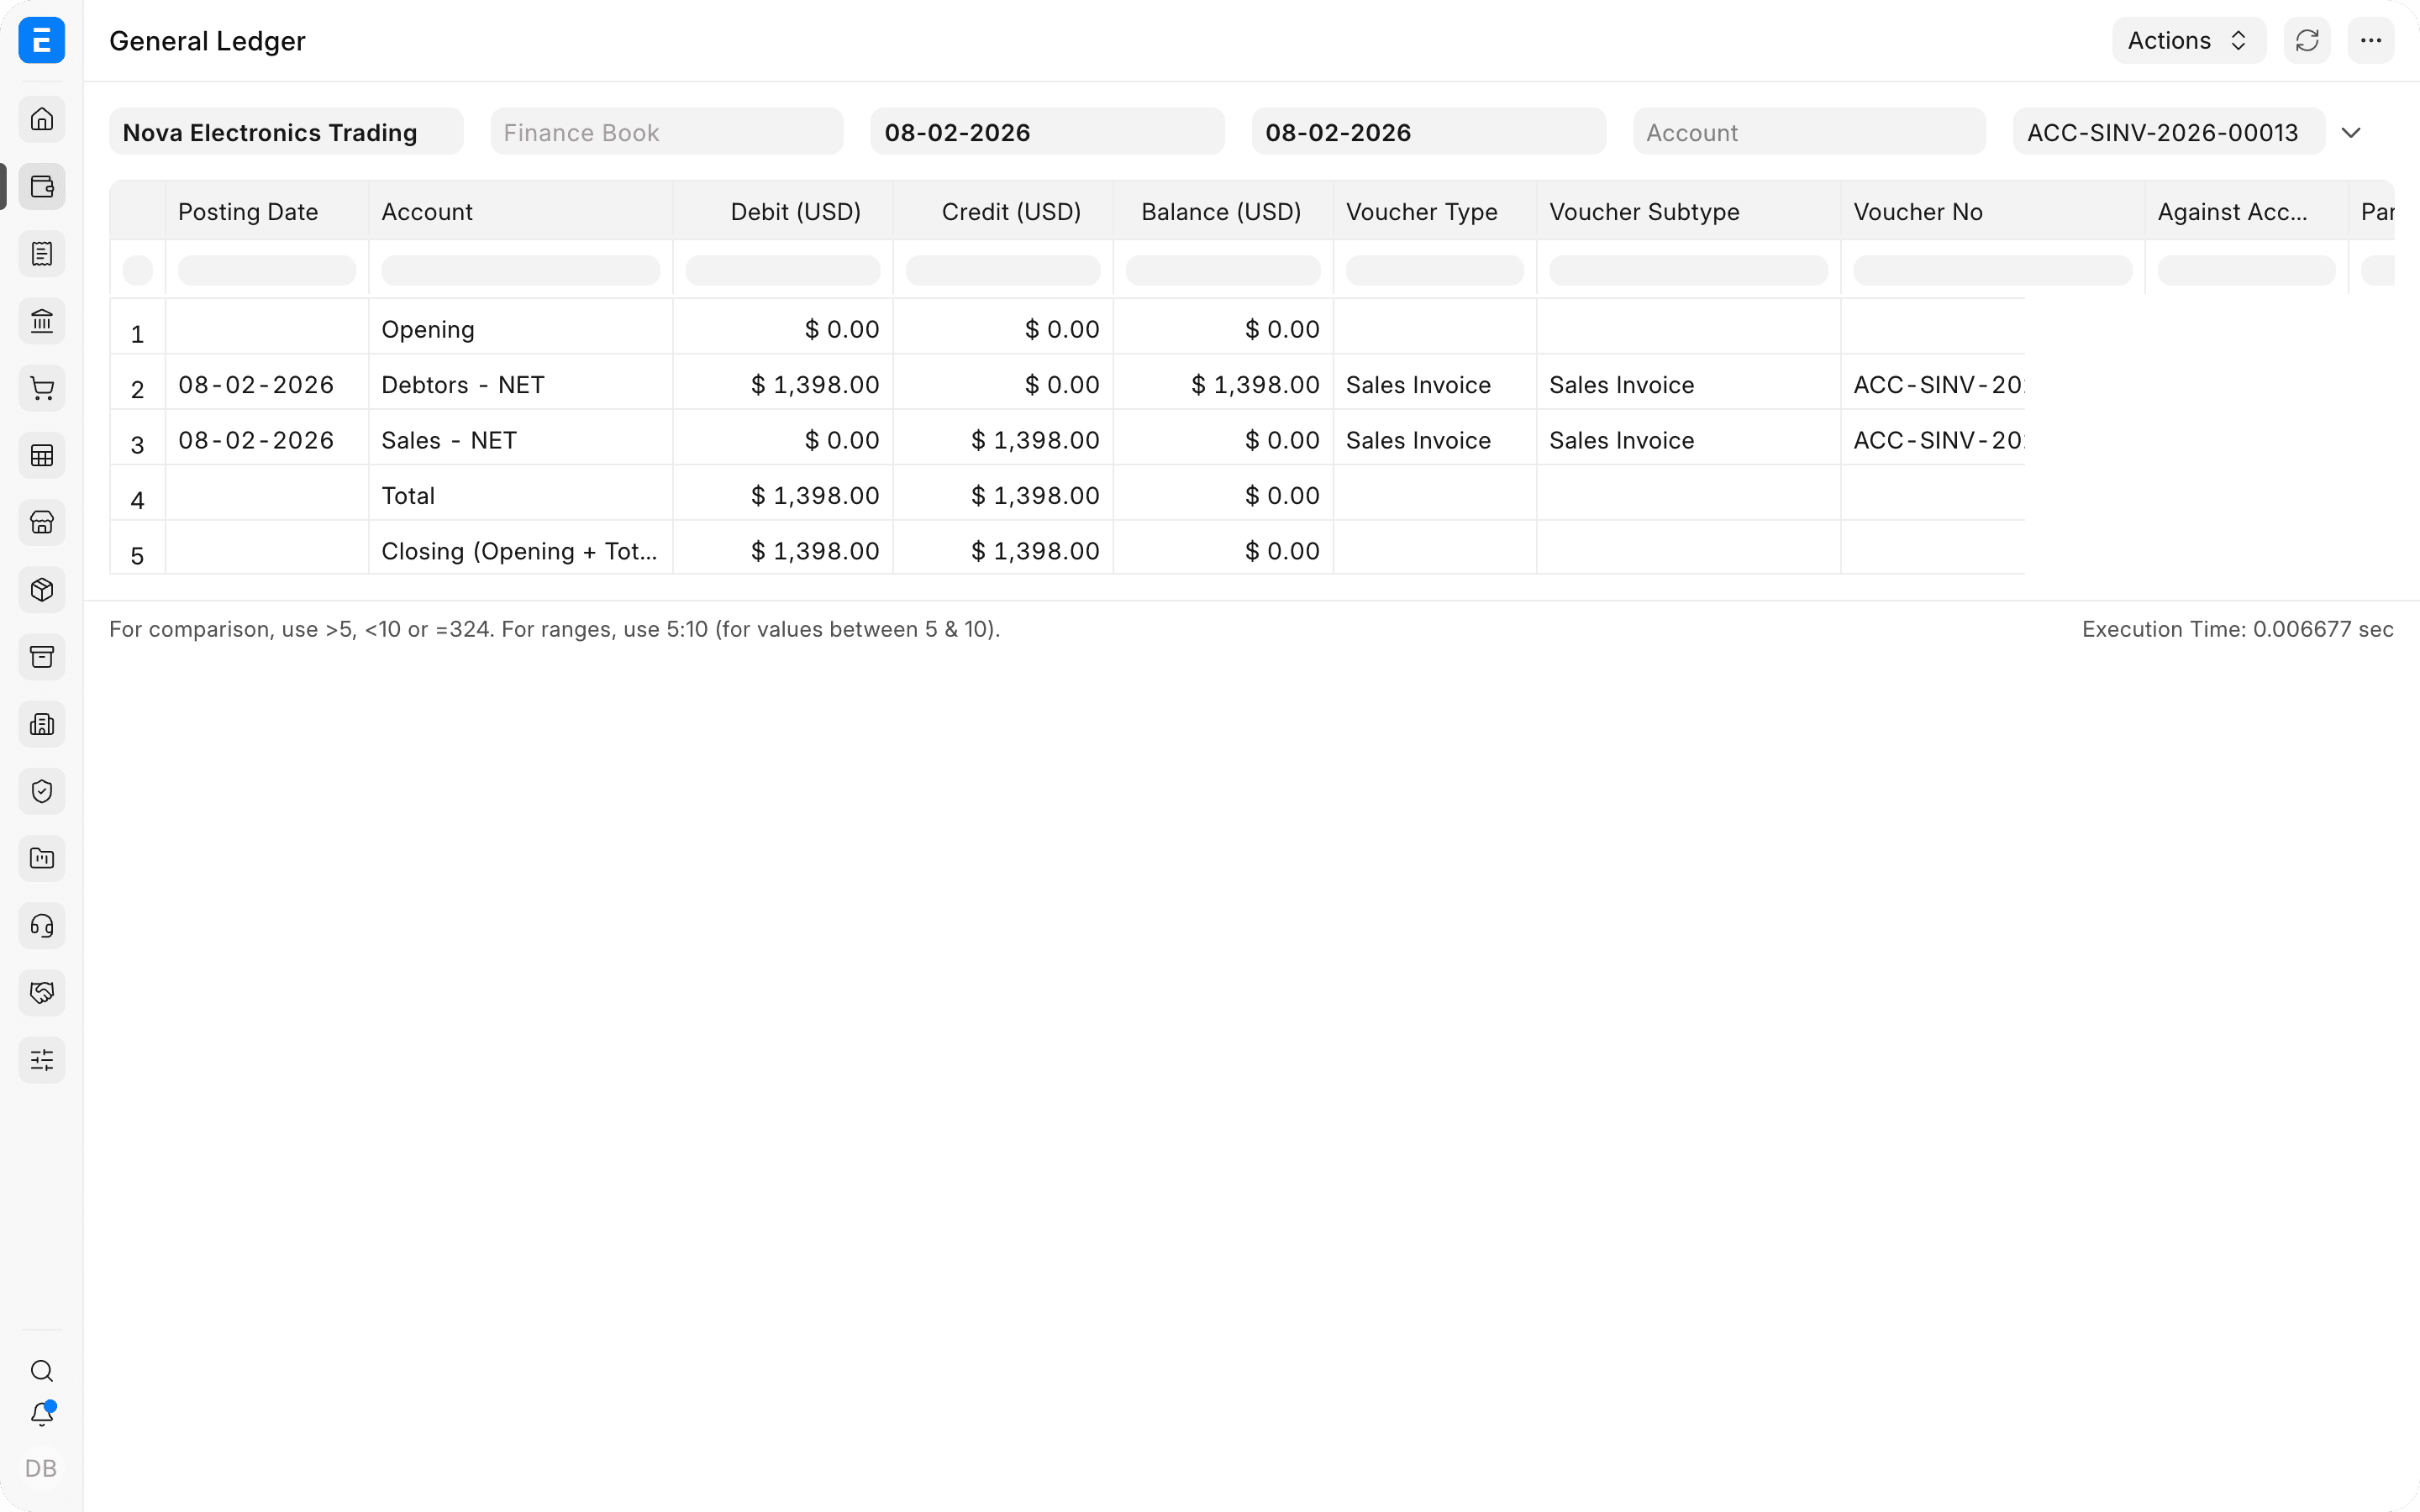Click the Opening row label
Image resolution: width=2420 pixels, height=1512 pixels.
(428, 330)
